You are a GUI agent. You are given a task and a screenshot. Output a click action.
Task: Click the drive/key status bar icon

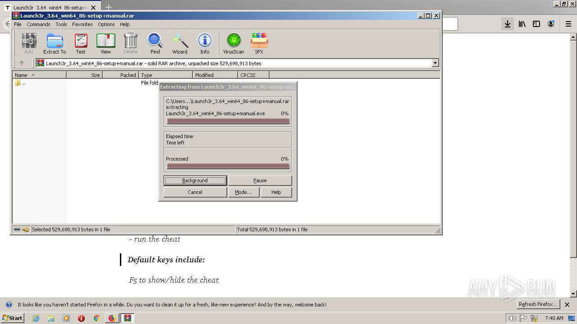(x=21, y=229)
